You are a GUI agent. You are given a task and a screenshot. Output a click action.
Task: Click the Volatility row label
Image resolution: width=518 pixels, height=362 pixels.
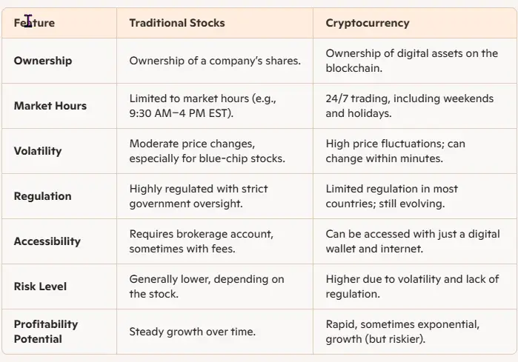(38, 151)
